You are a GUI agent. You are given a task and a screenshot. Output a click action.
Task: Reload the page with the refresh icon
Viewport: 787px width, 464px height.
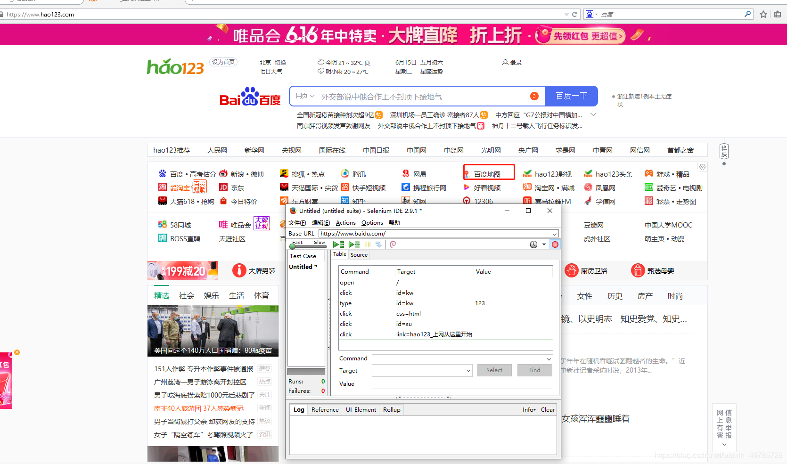pos(574,14)
